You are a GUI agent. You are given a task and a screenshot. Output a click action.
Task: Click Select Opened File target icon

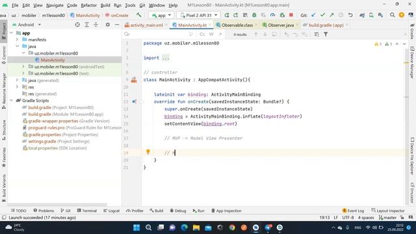click(x=77, y=25)
